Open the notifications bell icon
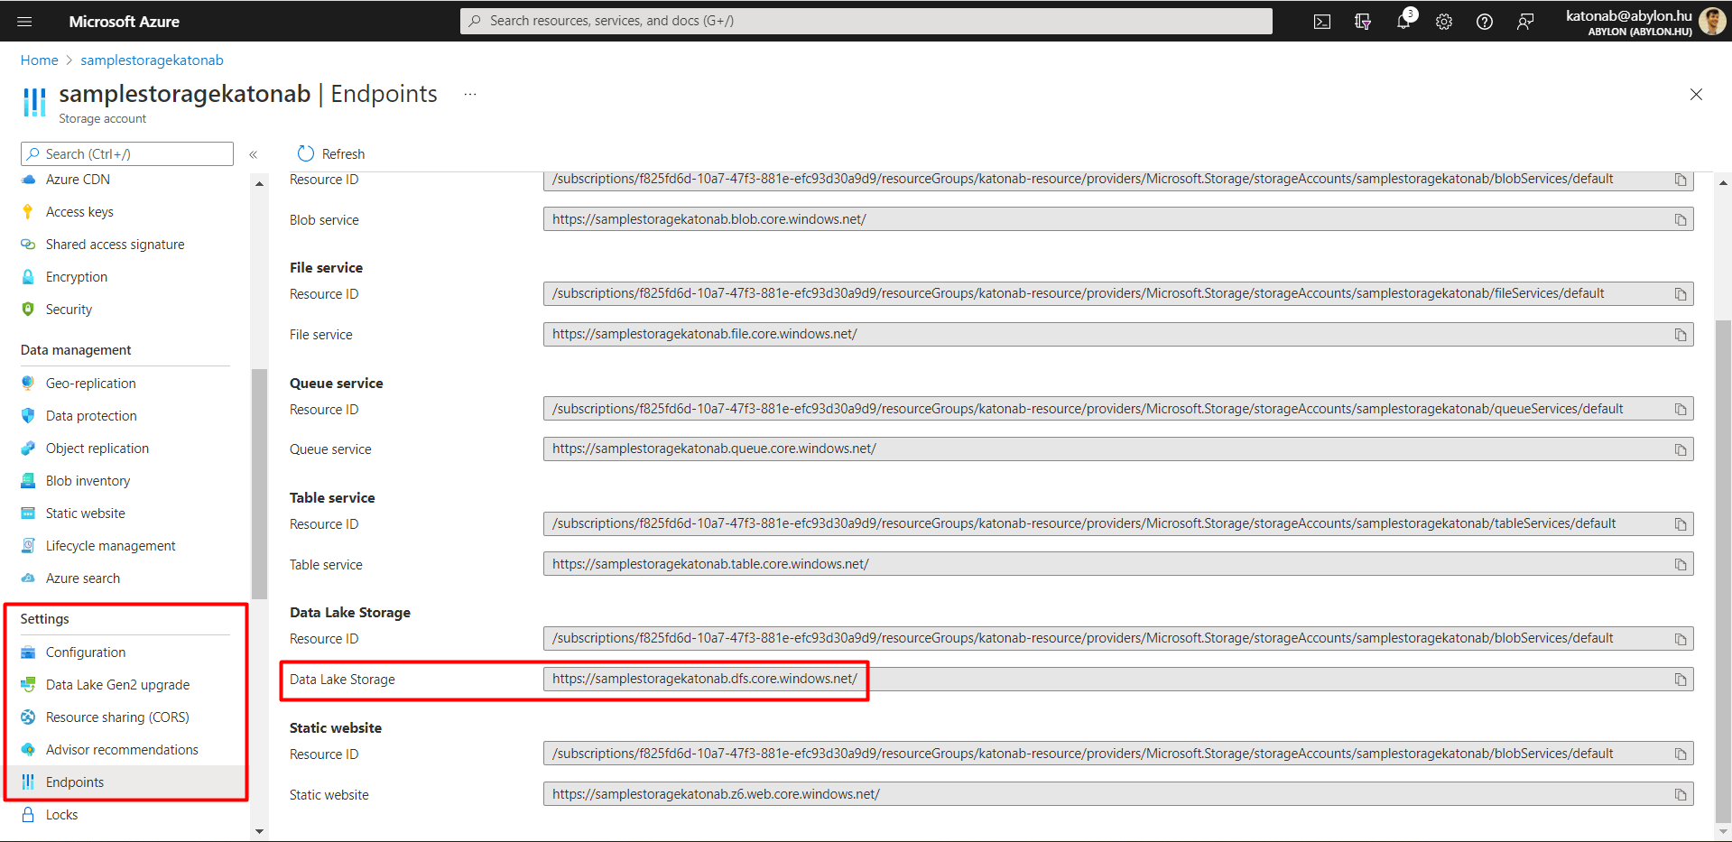 coord(1403,22)
